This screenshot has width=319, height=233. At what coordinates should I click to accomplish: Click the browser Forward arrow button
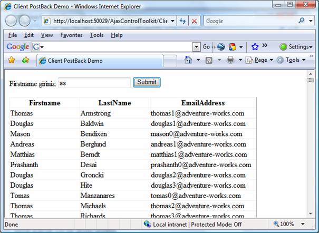[24, 21]
